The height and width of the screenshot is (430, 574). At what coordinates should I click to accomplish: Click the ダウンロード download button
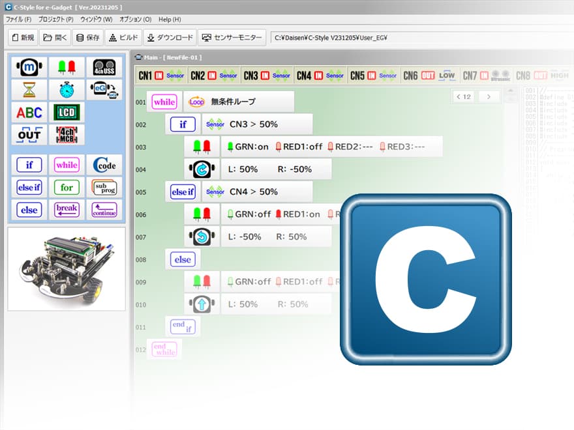click(x=170, y=38)
